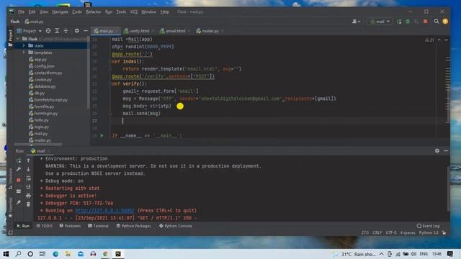Open Run panel settings gear
The width and height of the screenshot is (461, 259).
(x=437, y=150)
